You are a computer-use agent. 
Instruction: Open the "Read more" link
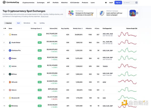coord(45,16)
